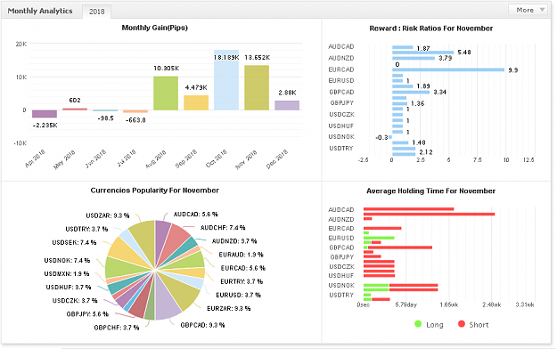The image size is (557, 349).
Task: Click the May 2018 bar labeled 602
Action: [75, 109]
